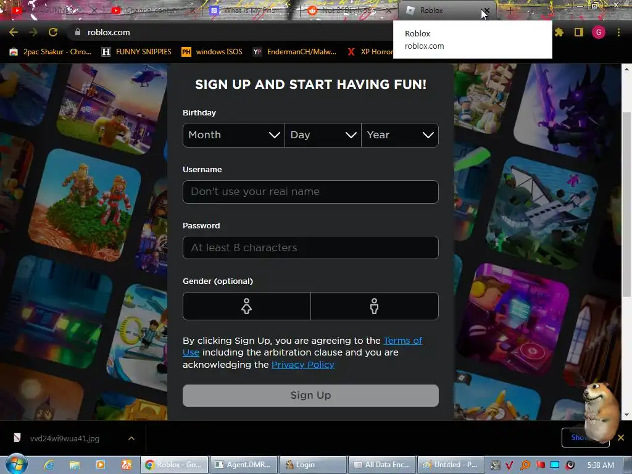The image size is (632, 474).
Task: Open the clock showing 5:38 AM
Action: click(601, 465)
